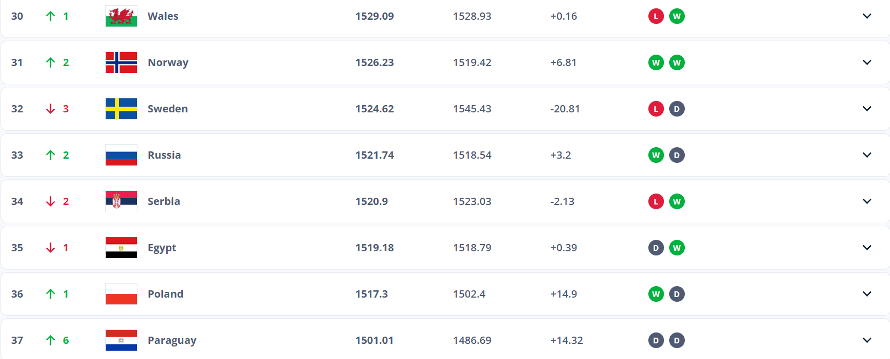Screen dimensions: 890x359
Task: Click the Poland flag icon
Action: tap(121, 294)
